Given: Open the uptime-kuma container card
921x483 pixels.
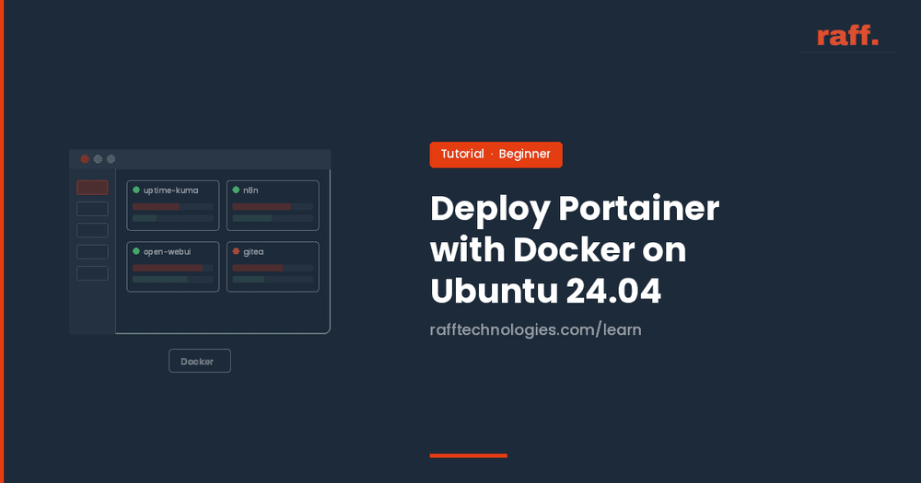Looking at the screenshot, I should click(173, 205).
